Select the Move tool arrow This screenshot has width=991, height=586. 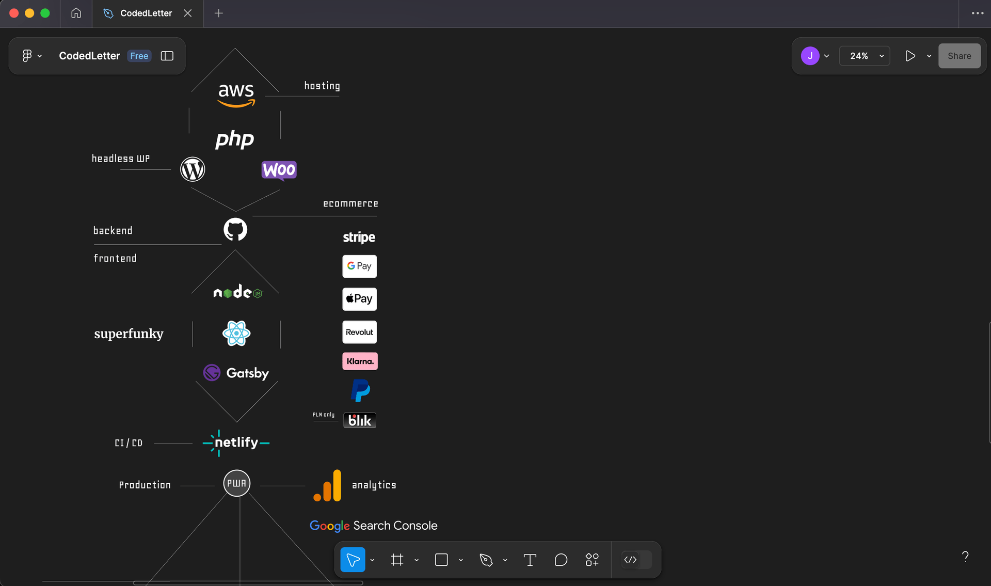pos(353,560)
